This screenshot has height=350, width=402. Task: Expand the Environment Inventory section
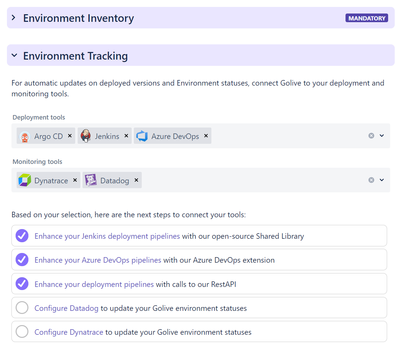pos(14,18)
